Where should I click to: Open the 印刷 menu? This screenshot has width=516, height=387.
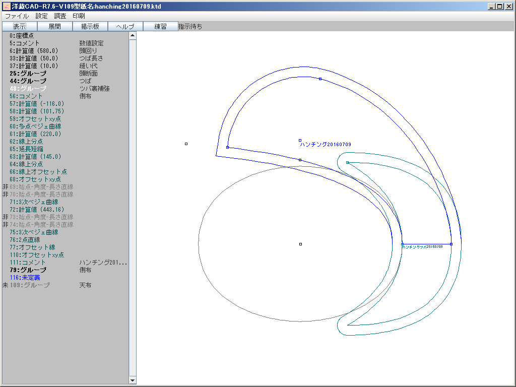point(79,16)
